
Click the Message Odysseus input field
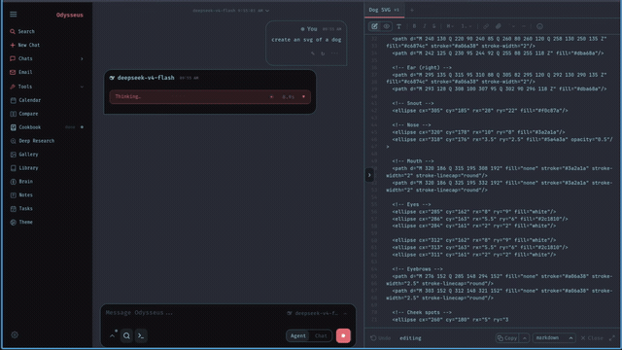click(194, 313)
